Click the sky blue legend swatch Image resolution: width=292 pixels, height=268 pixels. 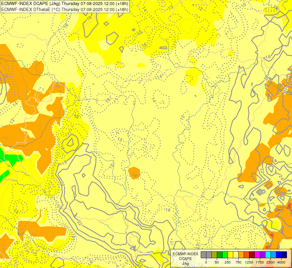pyautogui.click(x=274, y=255)
